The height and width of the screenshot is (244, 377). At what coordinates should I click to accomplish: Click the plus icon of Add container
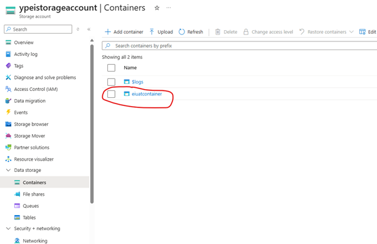pos(108,32)
